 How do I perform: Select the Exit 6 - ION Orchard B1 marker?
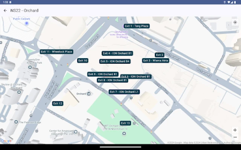136,76
